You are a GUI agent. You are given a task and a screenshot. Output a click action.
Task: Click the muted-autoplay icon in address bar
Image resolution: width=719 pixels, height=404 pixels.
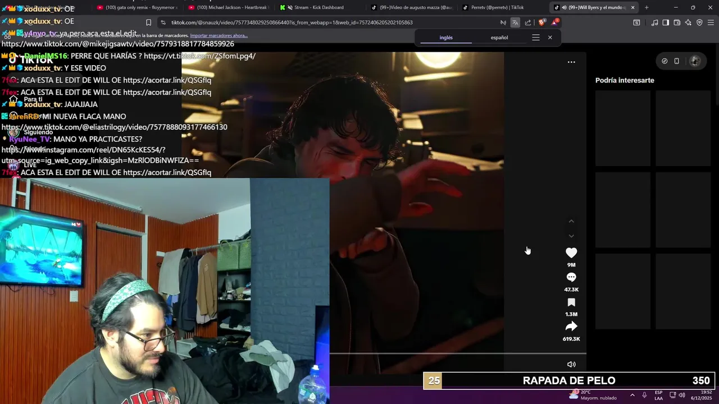503,22
